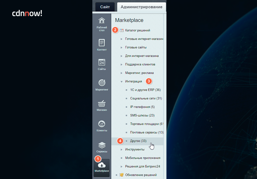
Task: Open the Клиенты cloud icon
Action: click(102, 124)
